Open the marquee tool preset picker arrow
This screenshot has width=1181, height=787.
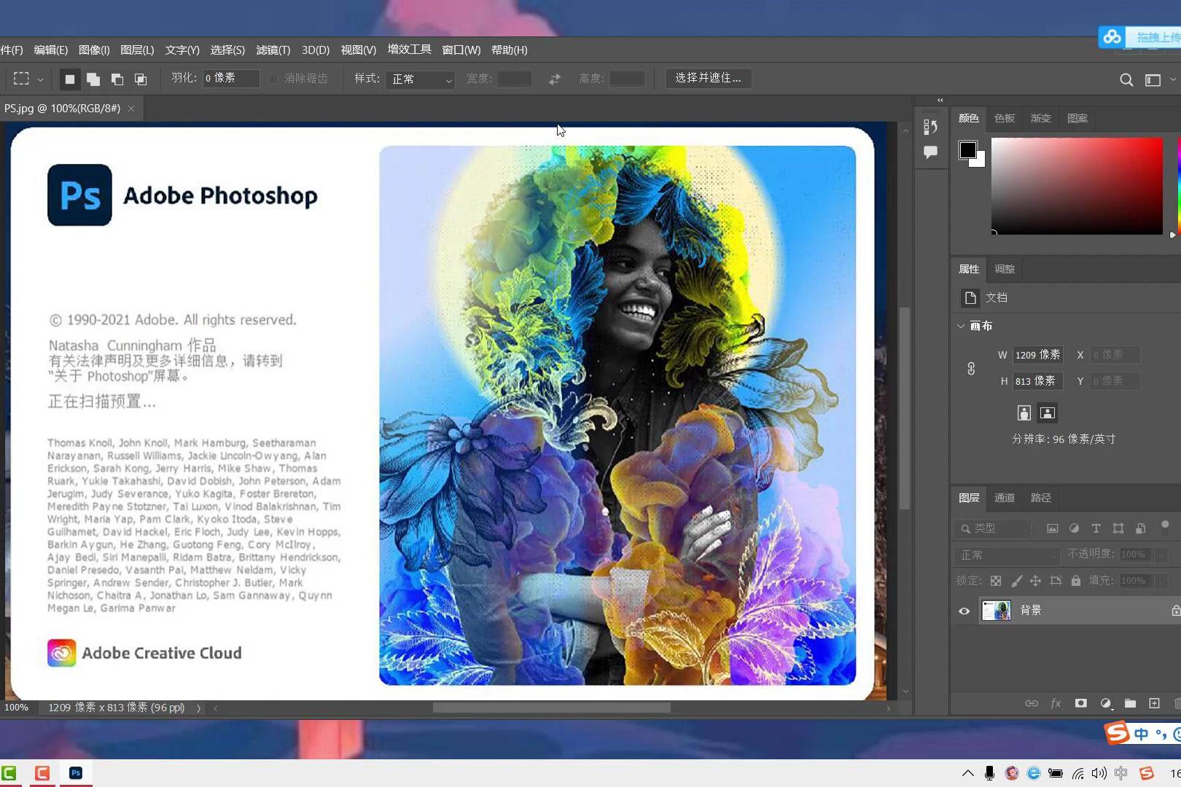pos(40,79)
